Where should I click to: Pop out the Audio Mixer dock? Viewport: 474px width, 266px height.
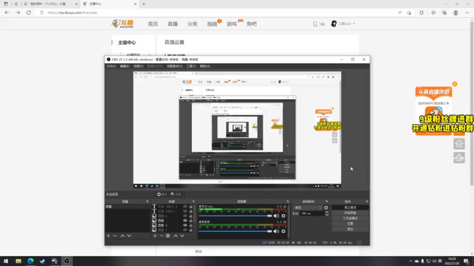(x=287, y=202)
